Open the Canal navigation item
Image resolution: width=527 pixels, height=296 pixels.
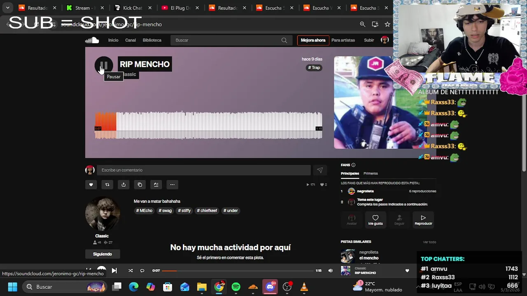[131, 40]
